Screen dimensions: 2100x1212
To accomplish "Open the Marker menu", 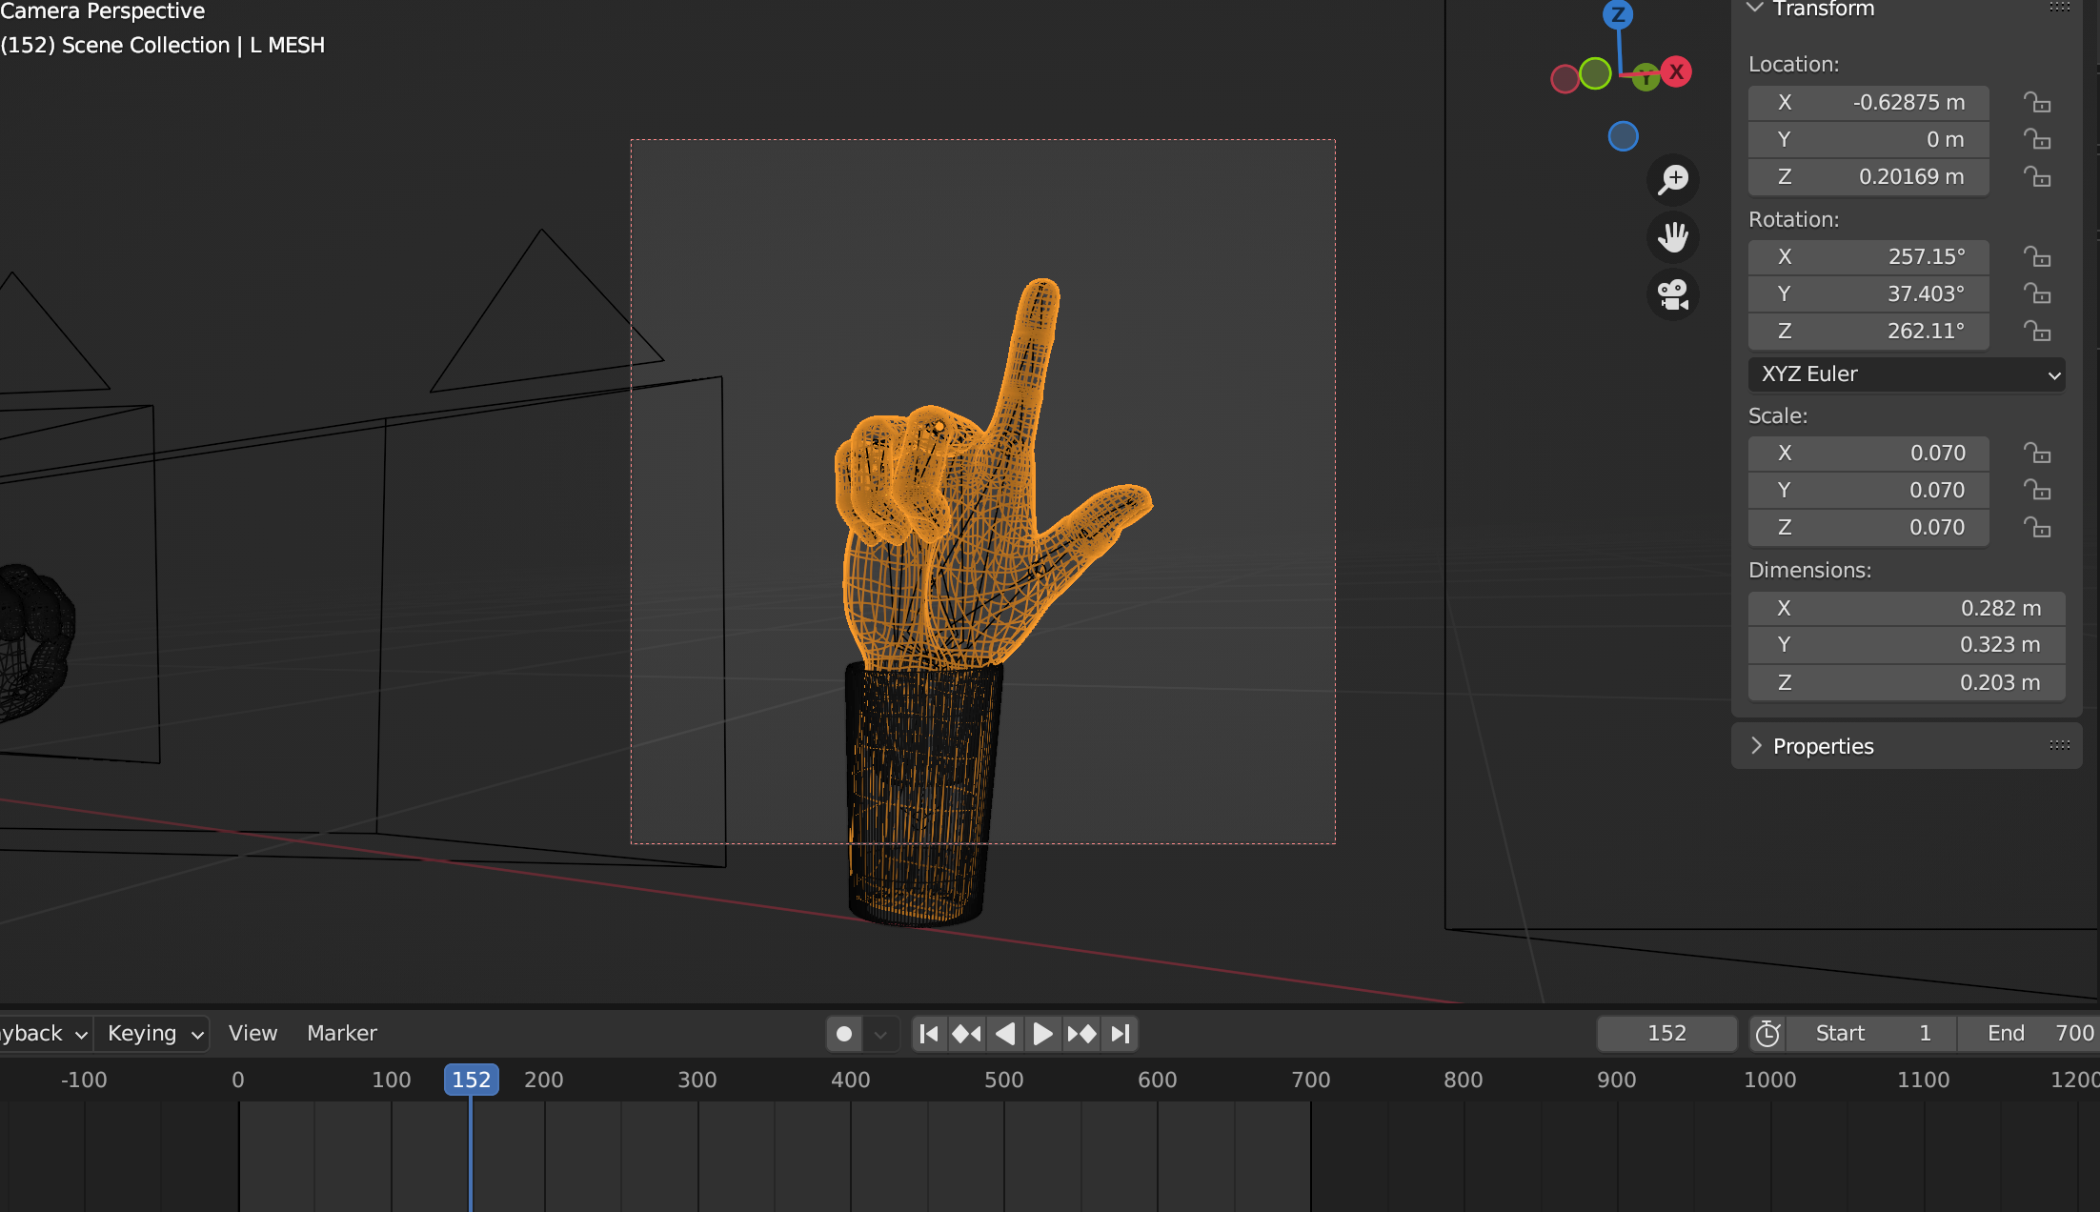I will (341, 1034).
